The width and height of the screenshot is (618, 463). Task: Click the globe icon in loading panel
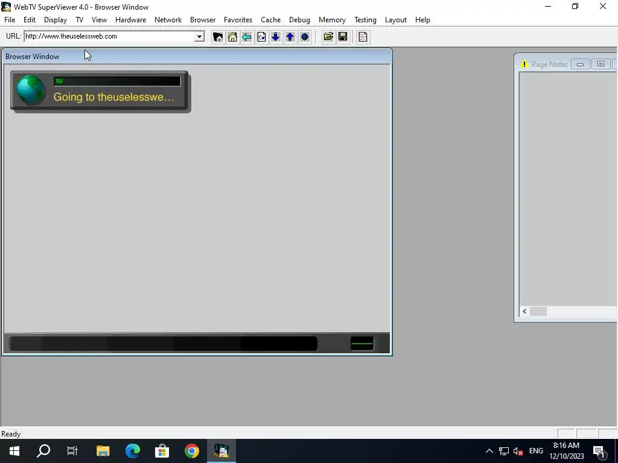tap(31, 90)
